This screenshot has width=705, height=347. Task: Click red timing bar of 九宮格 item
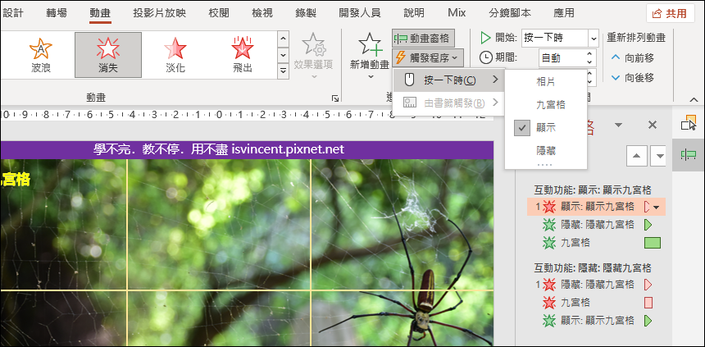648,303
